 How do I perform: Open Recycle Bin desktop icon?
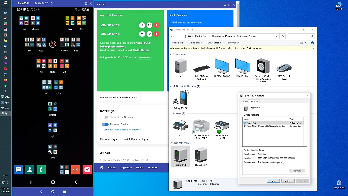click(339, 184)
